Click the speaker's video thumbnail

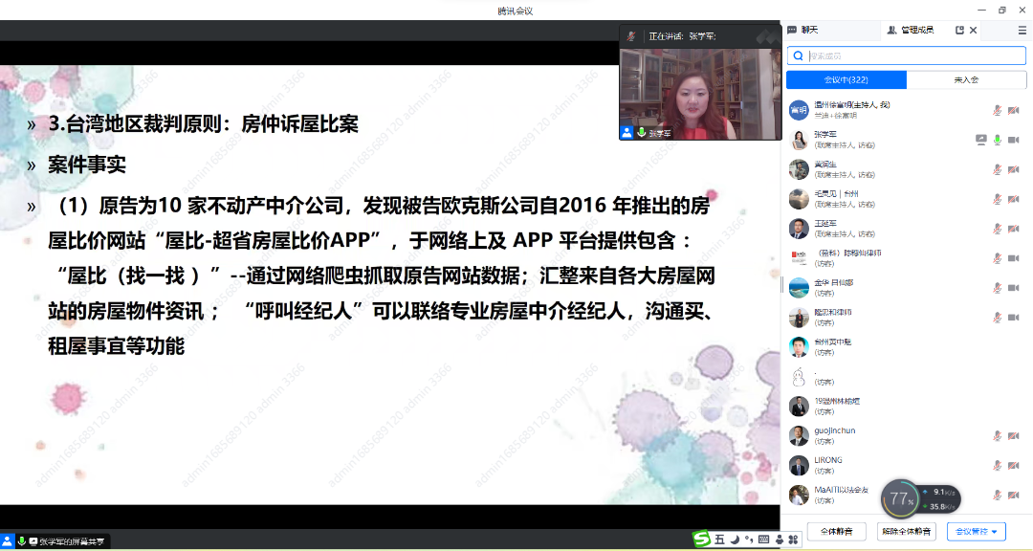point(700,88)
